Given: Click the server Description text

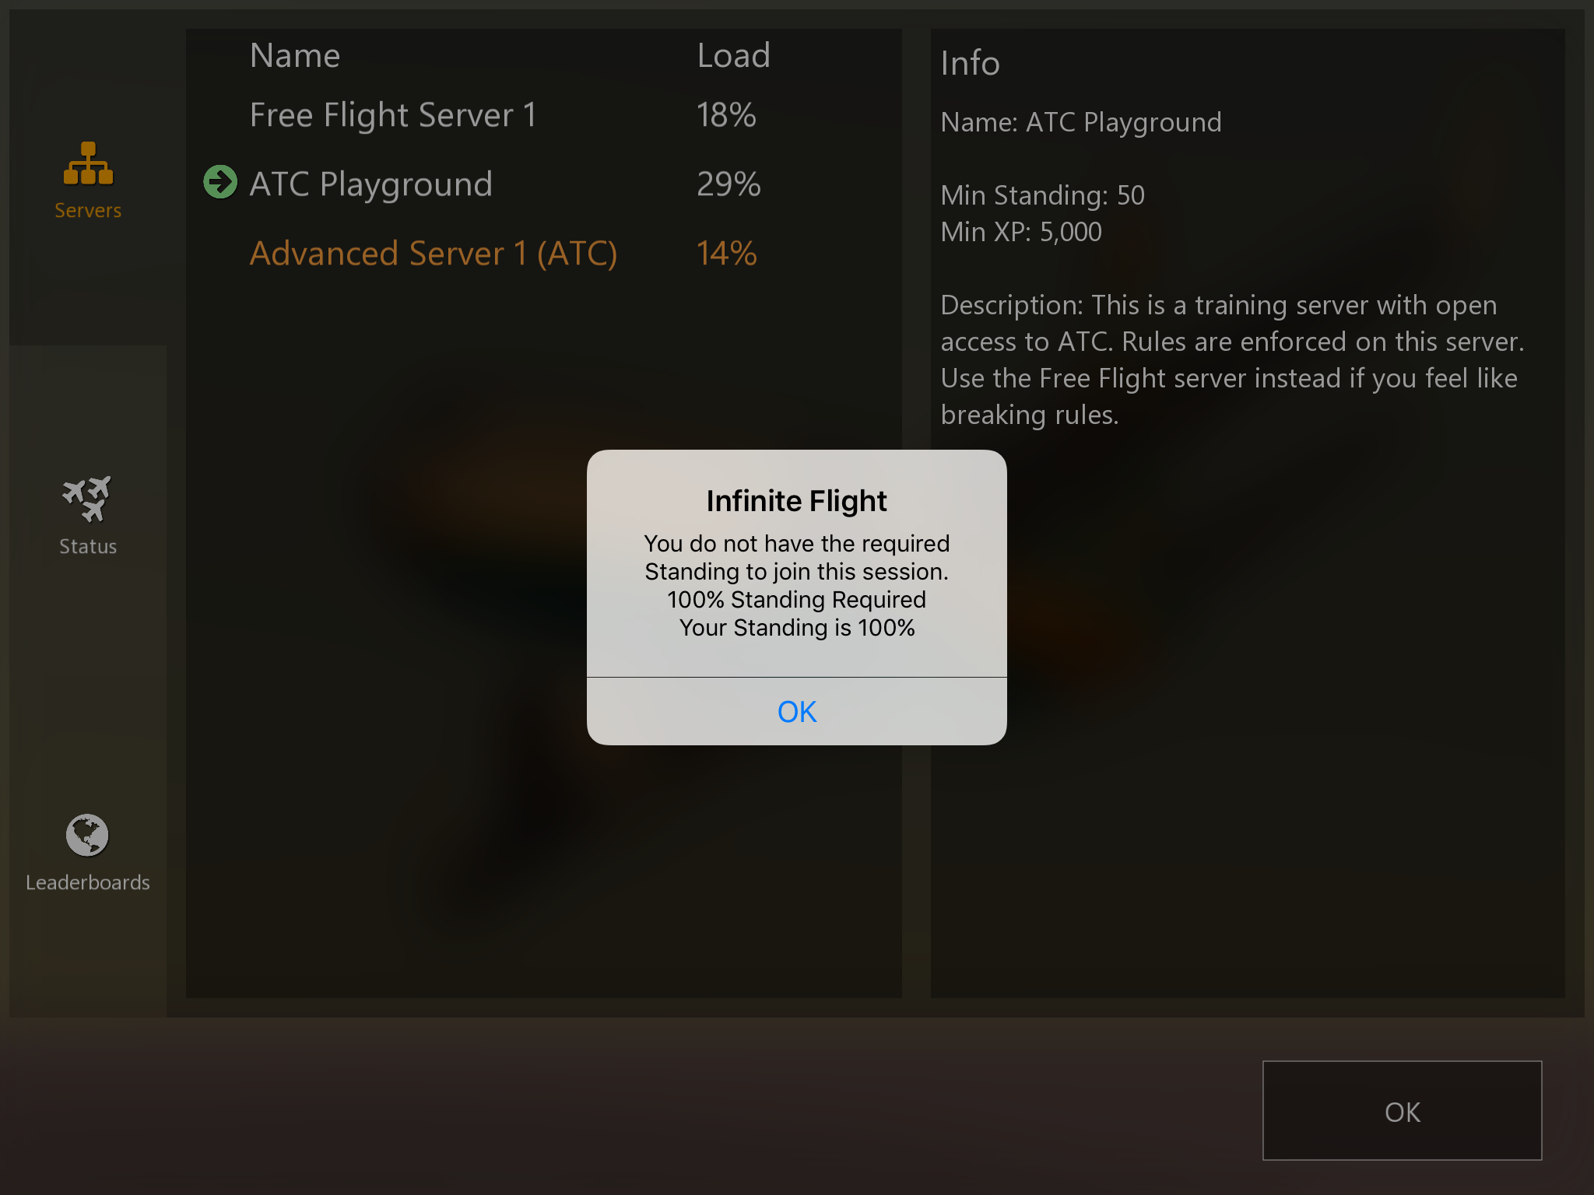Looking at the screenshot, I should (x=1232, y=359).
